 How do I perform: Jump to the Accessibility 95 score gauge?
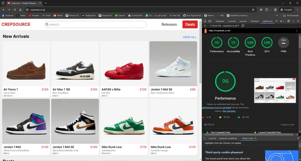click(233, 45)
